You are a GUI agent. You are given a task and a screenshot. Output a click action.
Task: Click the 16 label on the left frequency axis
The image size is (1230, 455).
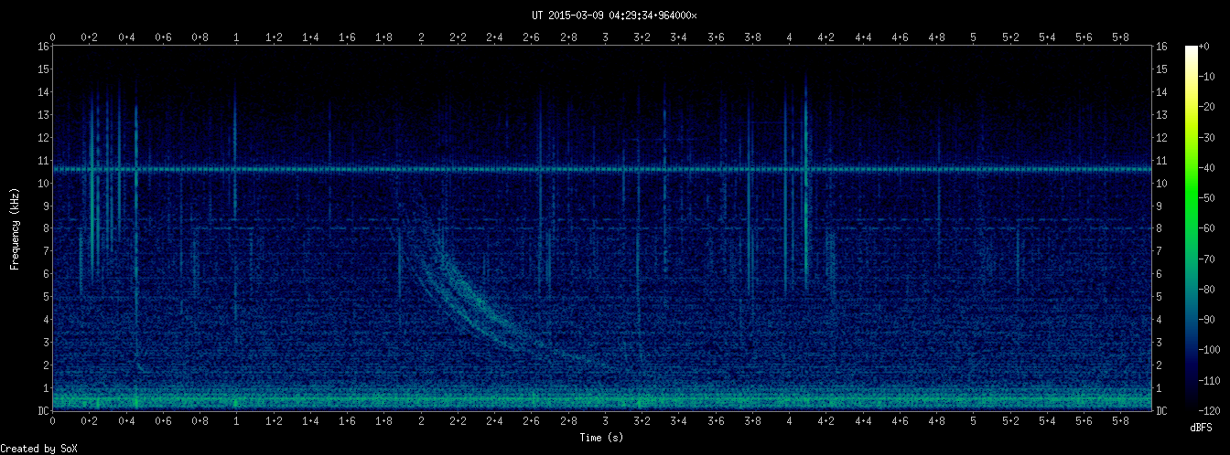pos(42,47)
